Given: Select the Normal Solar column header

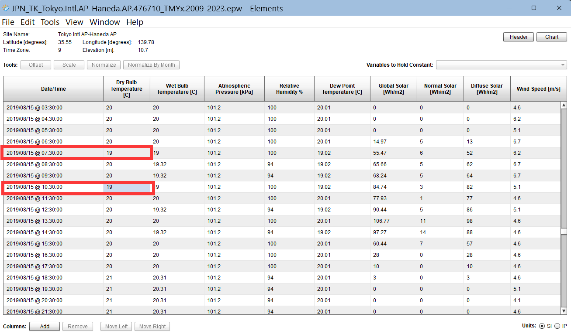Looking at the screenshot, I should click(x=440, y=89).
